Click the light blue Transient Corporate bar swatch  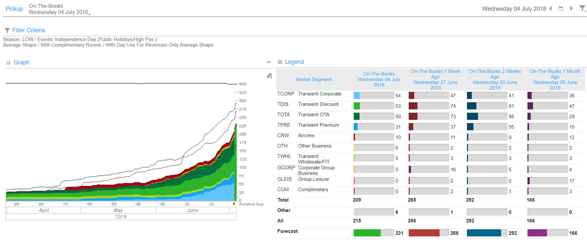357,95
